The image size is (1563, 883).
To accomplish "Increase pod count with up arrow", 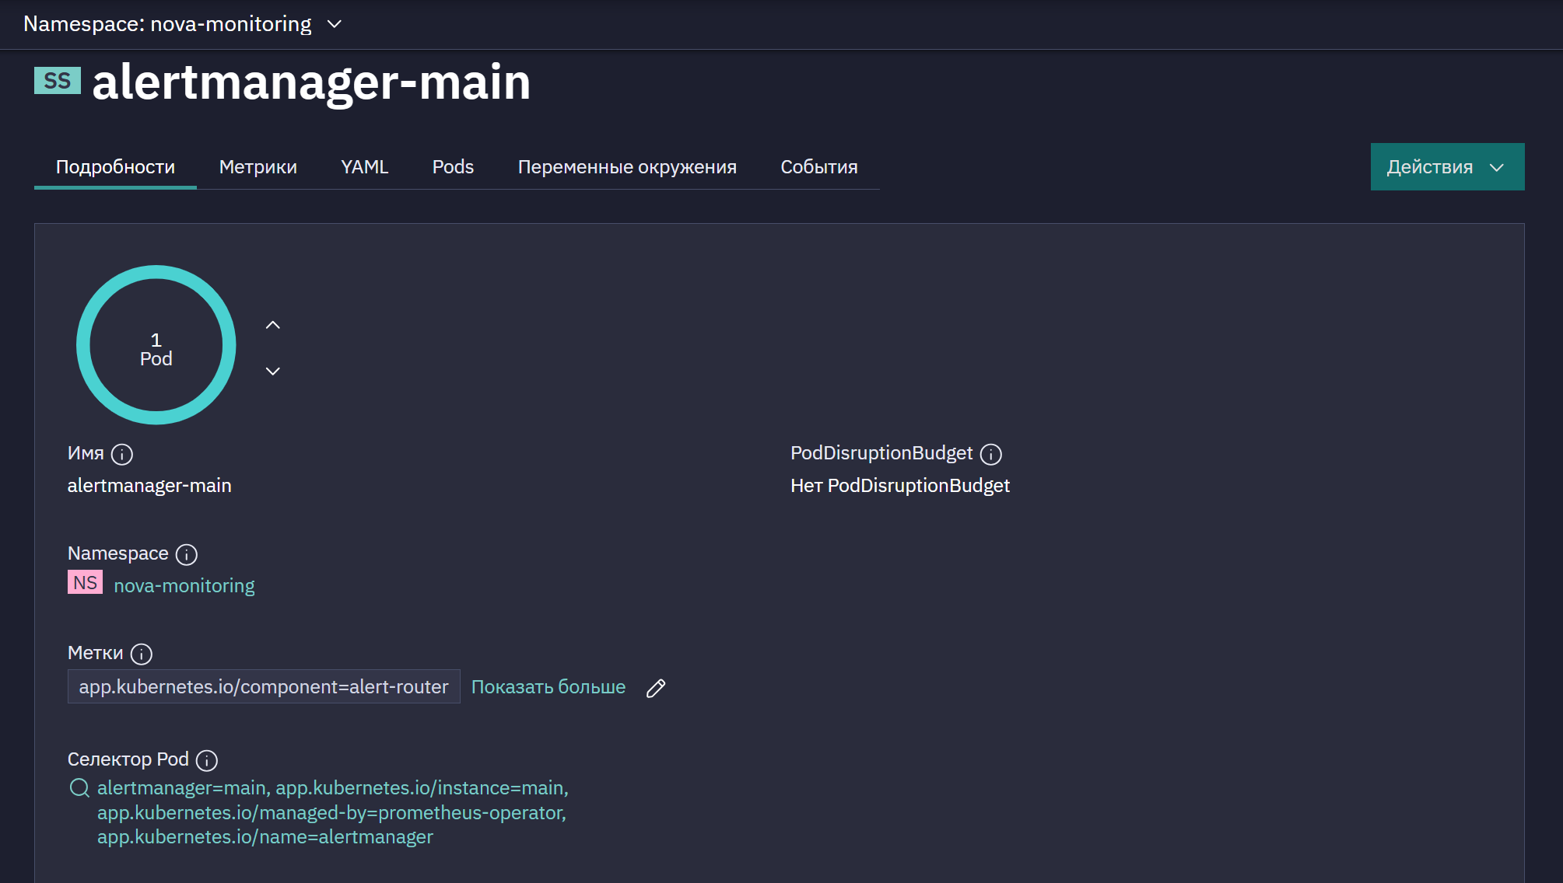I will [272, 325].
